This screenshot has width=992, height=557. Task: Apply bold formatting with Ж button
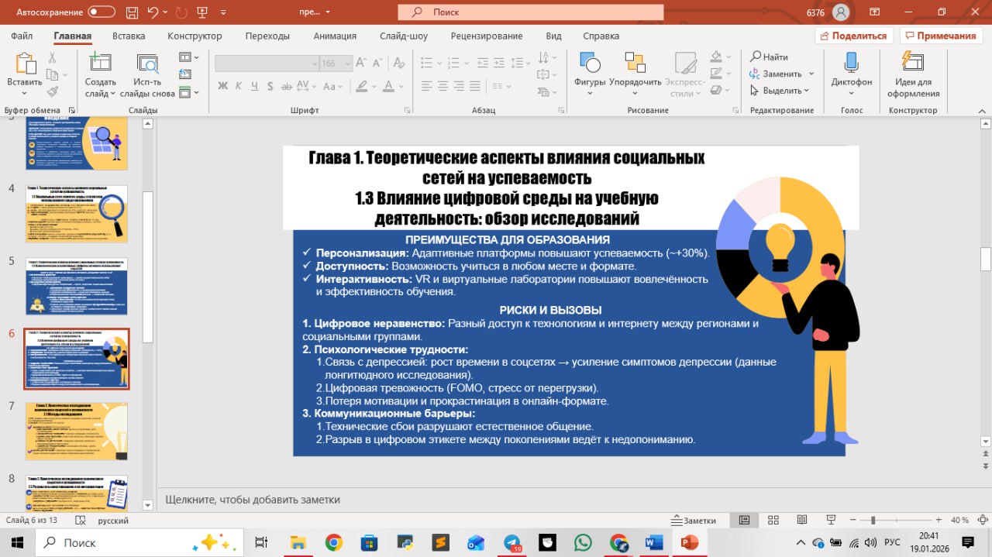click(223, 85)
